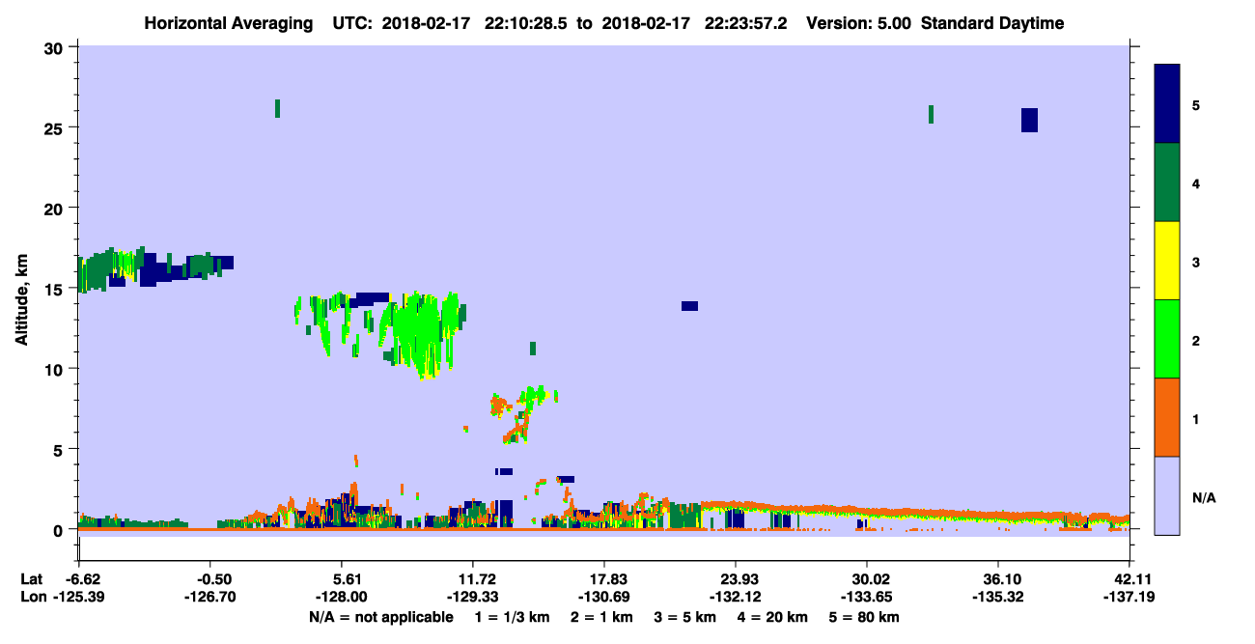Screen dimensions: 1255x644
Task: Click the longitude value -135.32
Action: tap(998, 597)
